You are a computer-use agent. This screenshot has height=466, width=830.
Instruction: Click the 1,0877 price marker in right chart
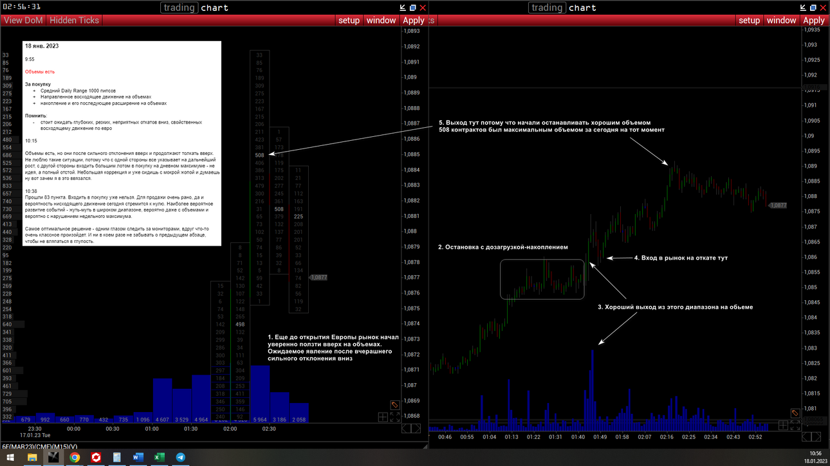coord(778,206)
